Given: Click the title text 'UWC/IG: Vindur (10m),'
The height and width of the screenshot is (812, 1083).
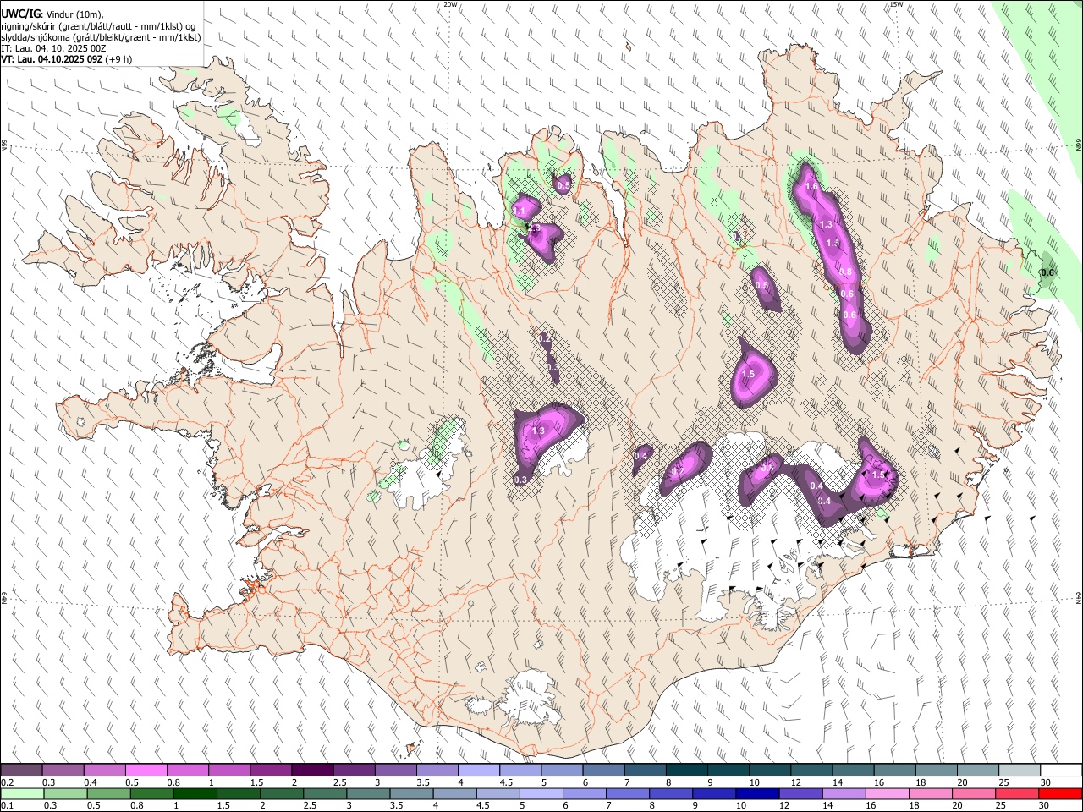Looking at the screenshot, I should [x=52, y=14].
